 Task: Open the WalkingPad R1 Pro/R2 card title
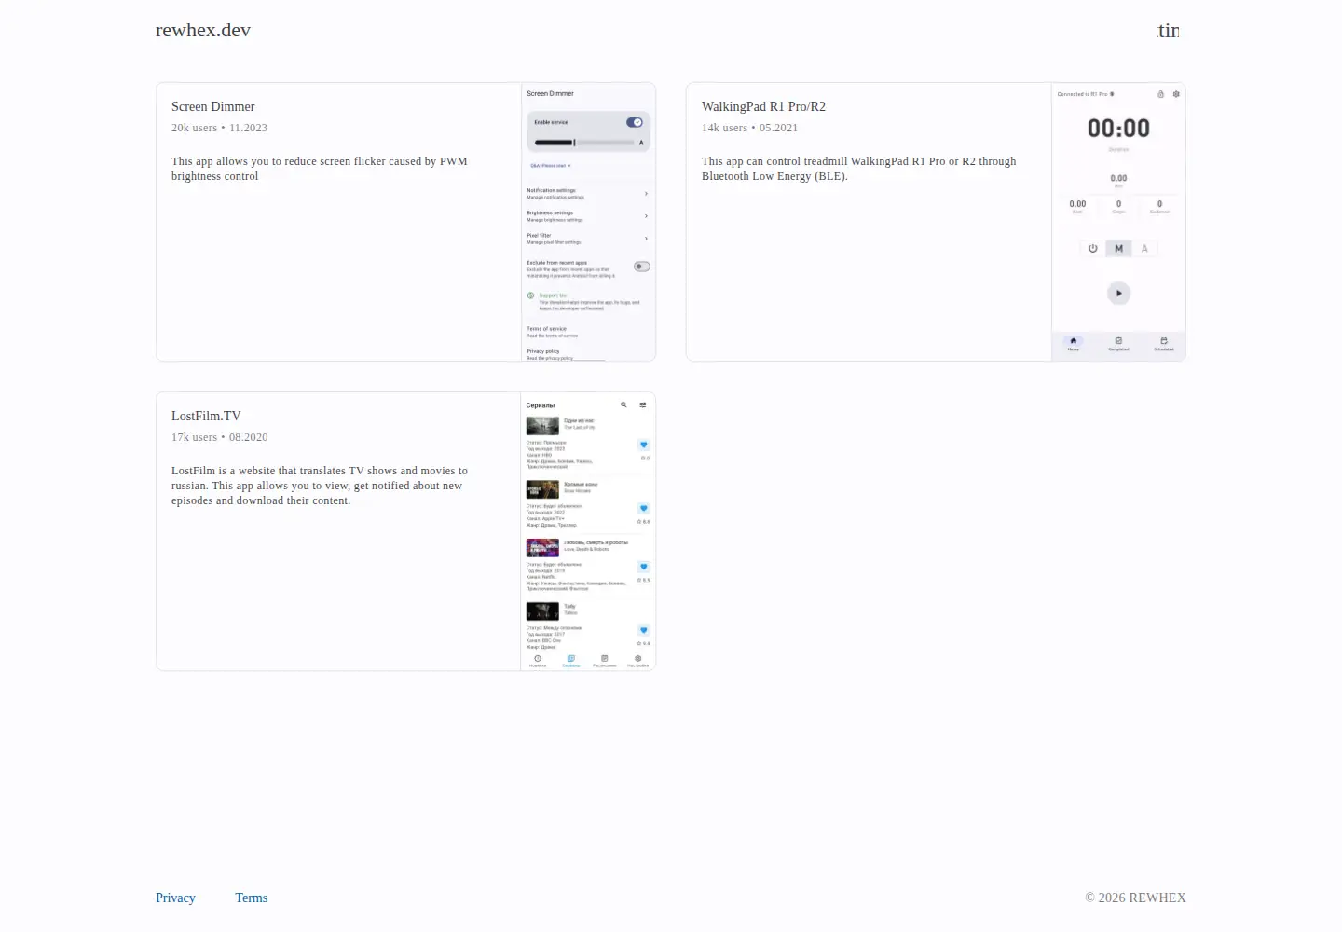click(x=763, y=106)
